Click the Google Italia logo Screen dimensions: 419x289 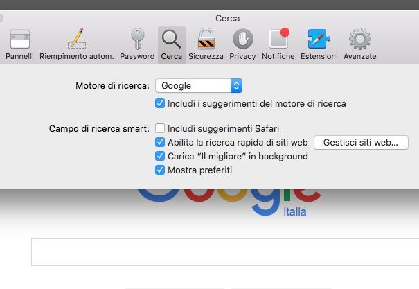click(x=229, y=202)
